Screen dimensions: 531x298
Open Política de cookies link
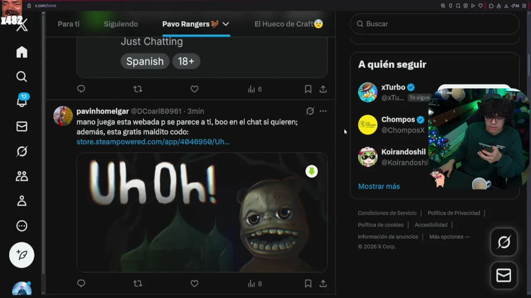pos(380,225)
